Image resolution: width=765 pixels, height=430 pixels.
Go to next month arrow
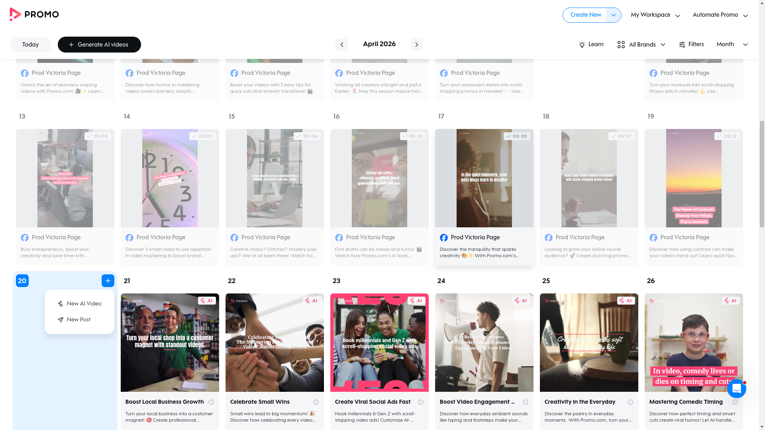416,45
